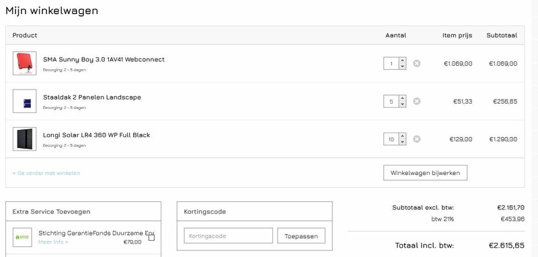Viewport: 538px width, 257px height.
Task: Click Aantal column header
Action: click(395, 35)
